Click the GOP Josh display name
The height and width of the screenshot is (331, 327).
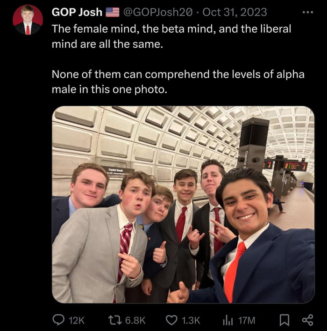click(x=77, y=12)
